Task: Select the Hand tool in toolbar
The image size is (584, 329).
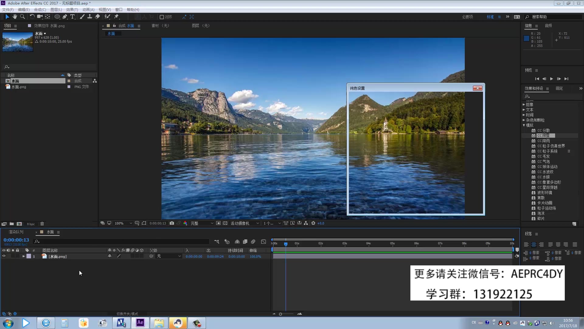Action: tap(15, 17)
